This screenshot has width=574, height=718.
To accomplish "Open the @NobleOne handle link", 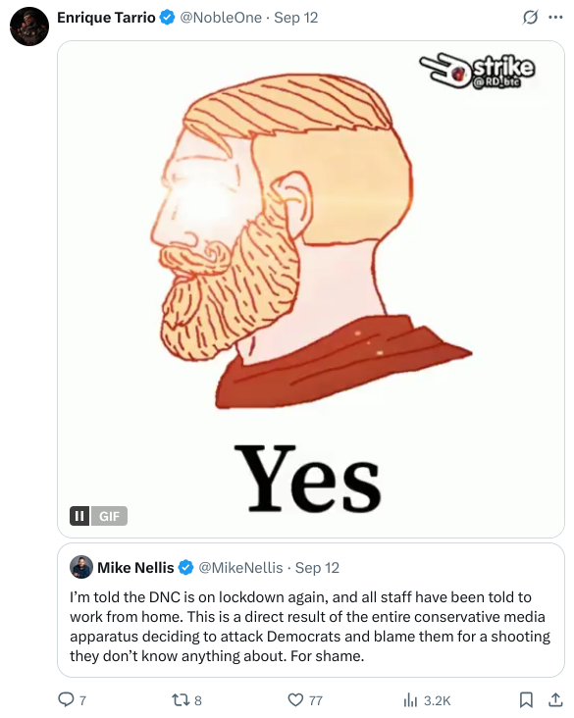I will click(x=221, y=18).
